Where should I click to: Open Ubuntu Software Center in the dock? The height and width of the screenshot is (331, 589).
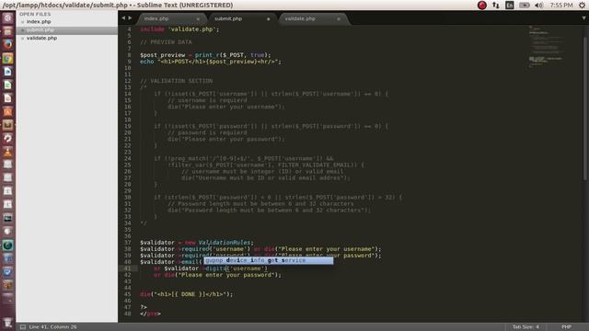[7, 111]
